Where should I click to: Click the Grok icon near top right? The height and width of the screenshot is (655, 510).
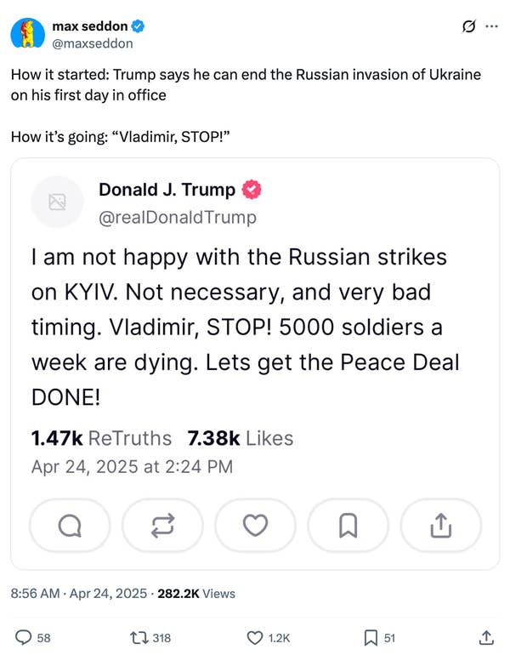tap(467, 26)
